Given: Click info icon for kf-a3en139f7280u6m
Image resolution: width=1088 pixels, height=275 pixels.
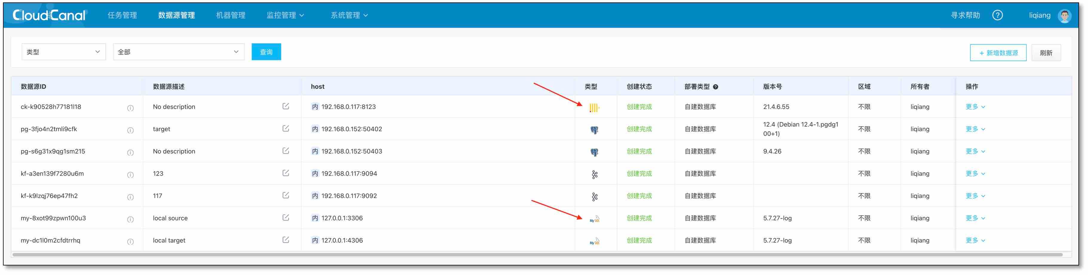Looking at the screenshot, I should click(x=130, y=175).
